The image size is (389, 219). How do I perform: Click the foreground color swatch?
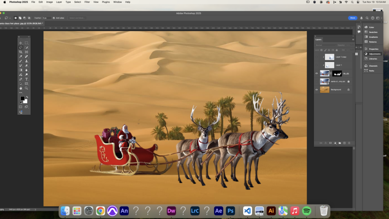point(22,98)
